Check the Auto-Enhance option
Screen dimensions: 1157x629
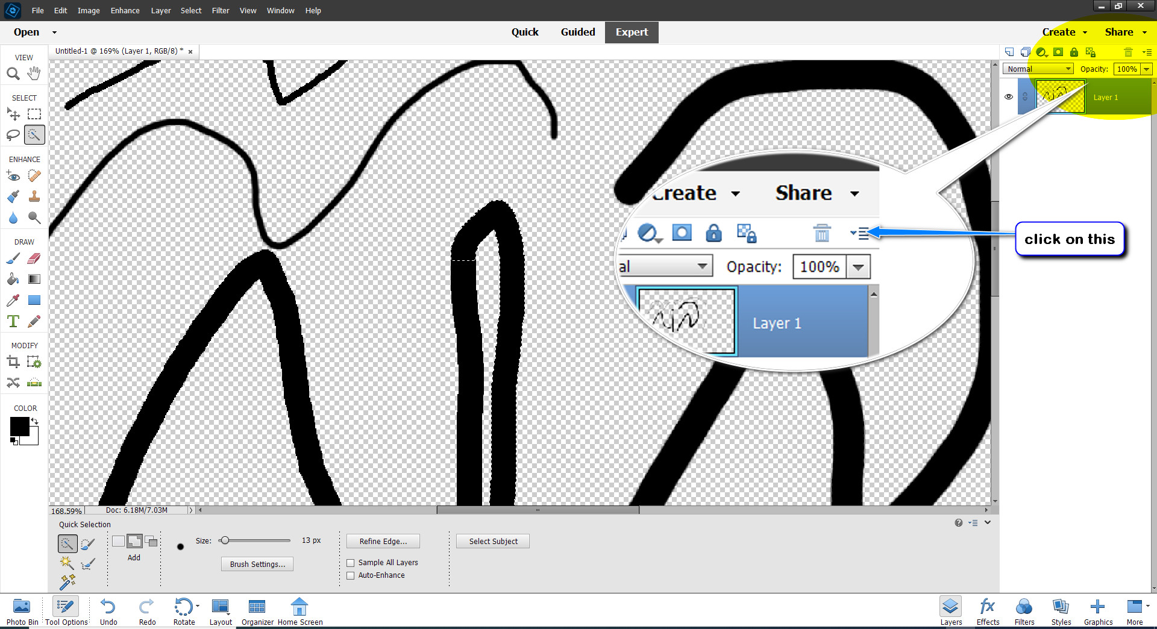[351, 575]
